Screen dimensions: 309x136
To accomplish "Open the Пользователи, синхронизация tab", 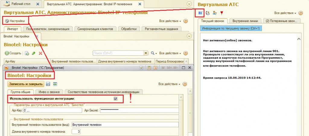I will tap(48, 29).
